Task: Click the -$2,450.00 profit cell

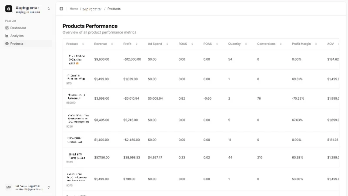Action: (x=131, y=140)
